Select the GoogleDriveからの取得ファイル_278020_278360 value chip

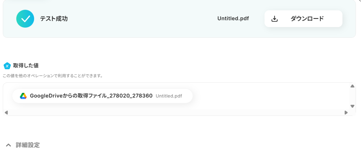click(102, 96)
